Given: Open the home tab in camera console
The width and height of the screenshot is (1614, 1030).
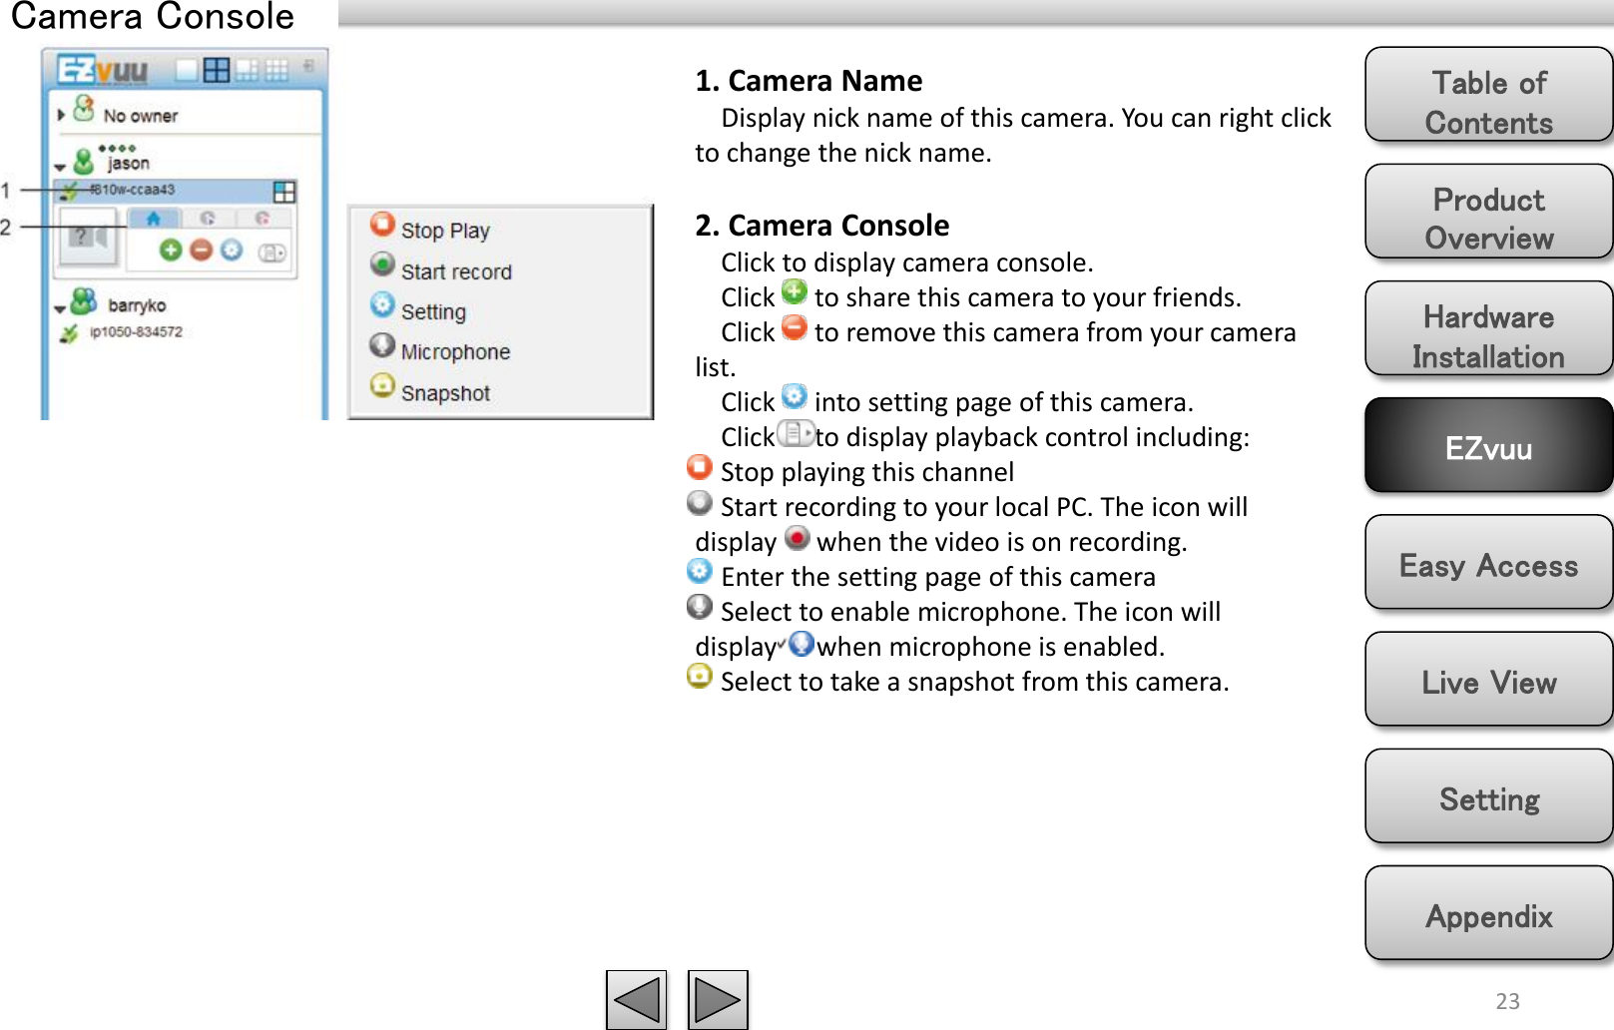Looking at the screenshot, I should [x=153, y=219].
